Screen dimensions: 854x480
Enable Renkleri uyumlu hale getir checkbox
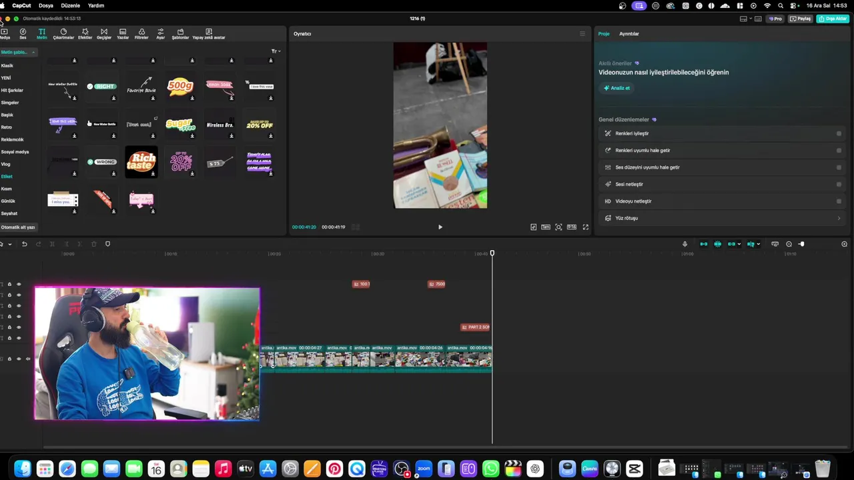click(x=839, y=151)
